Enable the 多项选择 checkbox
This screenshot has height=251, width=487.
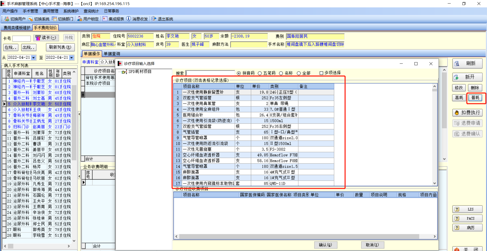321,73
